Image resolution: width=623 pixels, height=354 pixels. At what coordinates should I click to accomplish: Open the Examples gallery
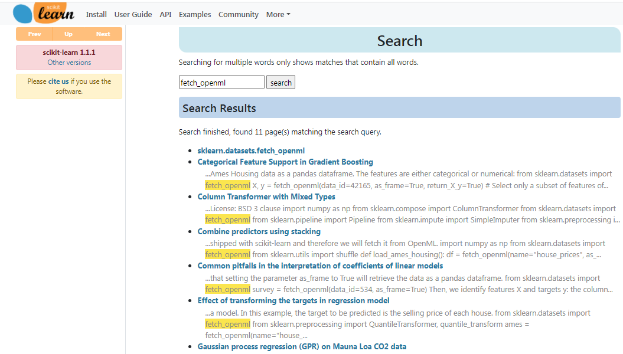point(195,15)
